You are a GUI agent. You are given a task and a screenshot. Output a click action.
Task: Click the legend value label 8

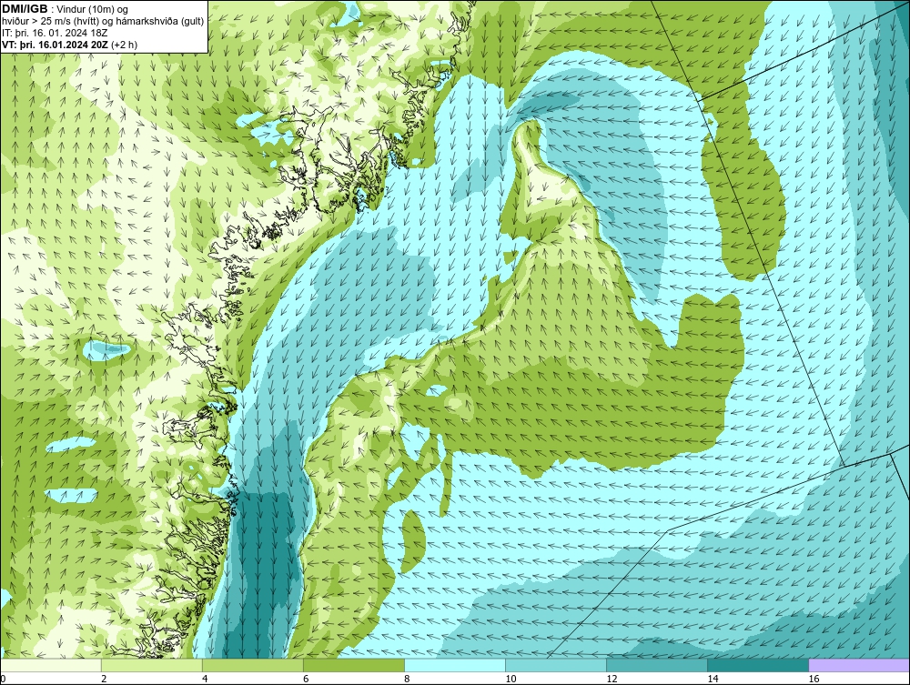[407, 679]
